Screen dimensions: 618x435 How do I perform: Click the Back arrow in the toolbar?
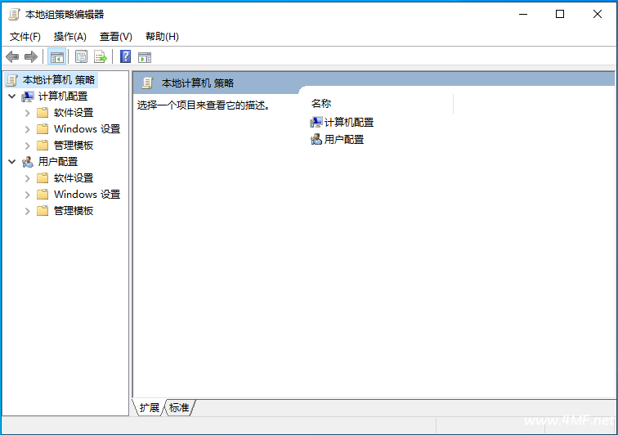coord(12,56)
